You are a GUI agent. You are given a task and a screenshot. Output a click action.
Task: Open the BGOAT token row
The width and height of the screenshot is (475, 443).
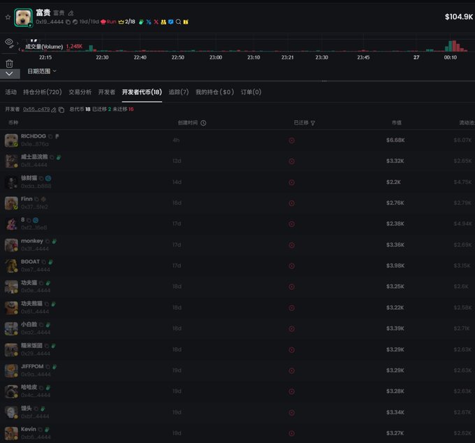tap(237, 266)
